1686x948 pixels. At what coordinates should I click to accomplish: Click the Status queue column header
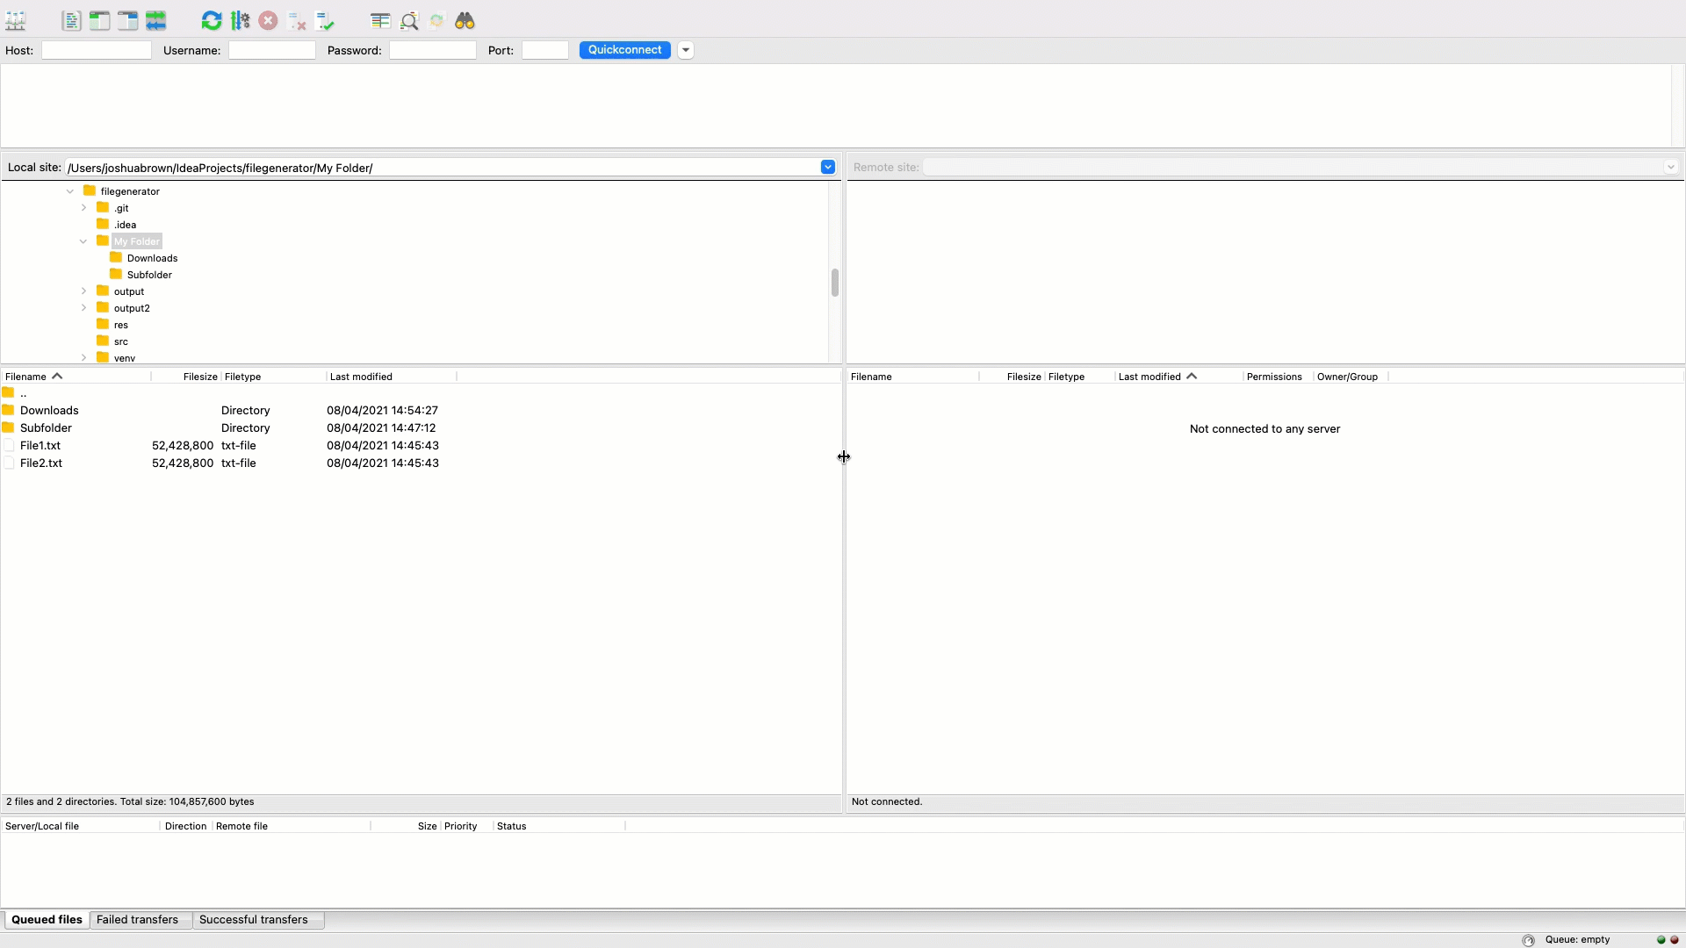tap(558, 826)
